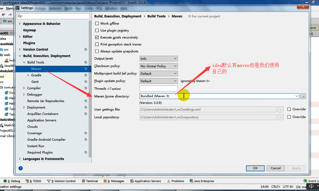Screen dimensions: 319x191
Task: Open the Java Enterprise tool window
Action: click(202, 181)
